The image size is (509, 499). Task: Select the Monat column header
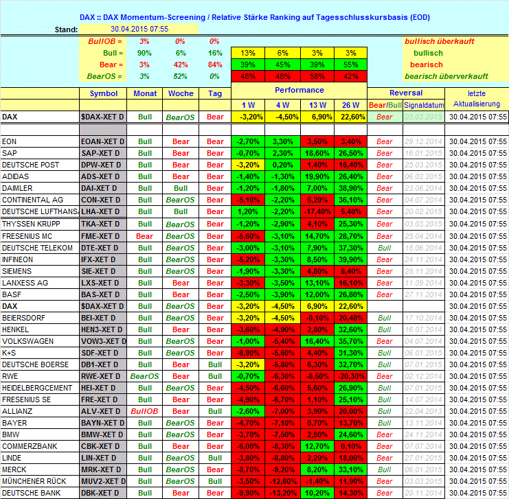click(x=145, y=93)
